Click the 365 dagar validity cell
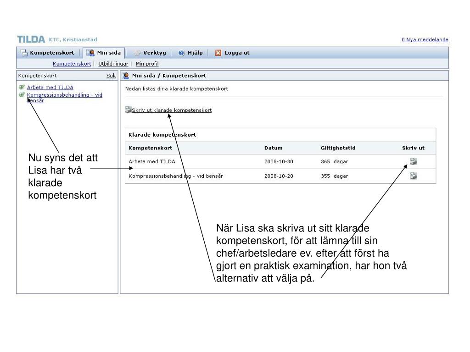 [x=335, y=162]
